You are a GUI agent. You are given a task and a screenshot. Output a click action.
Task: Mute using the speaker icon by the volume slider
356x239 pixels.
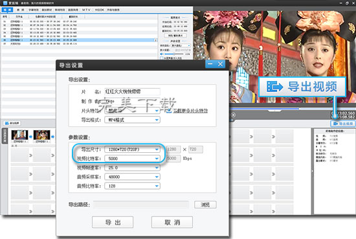(162, 54)
